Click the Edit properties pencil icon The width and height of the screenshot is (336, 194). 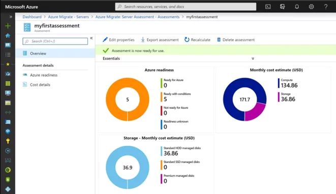coord(105,40)
